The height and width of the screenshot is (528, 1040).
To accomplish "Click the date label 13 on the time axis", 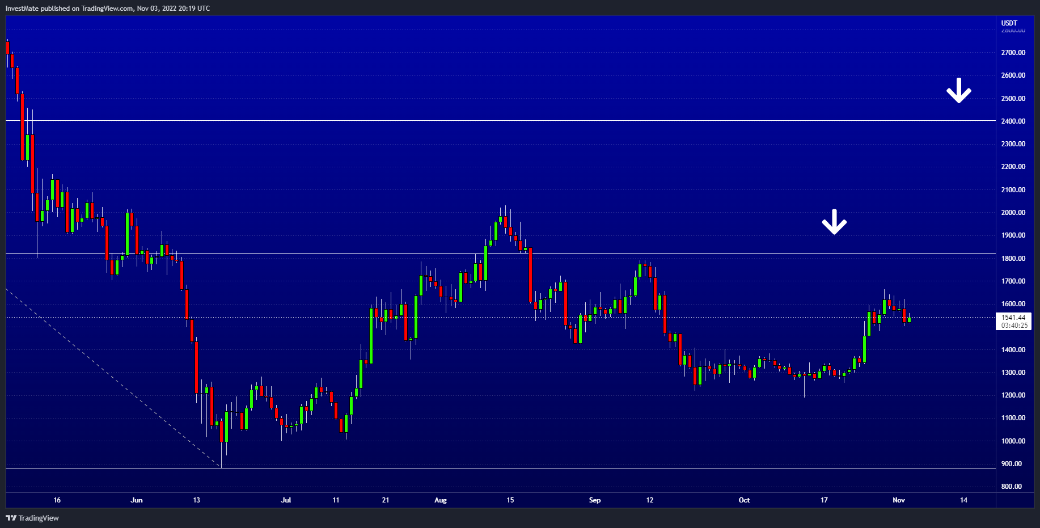I will [x=196, y=500].
